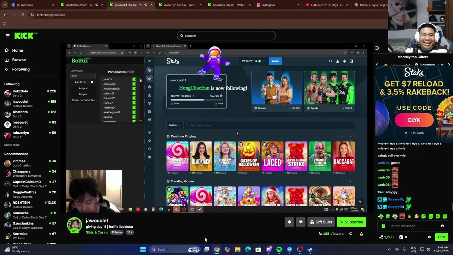Click the share icon next to viewers count
The width and height of the screenshot is (453, 255).
pos(350,234)
